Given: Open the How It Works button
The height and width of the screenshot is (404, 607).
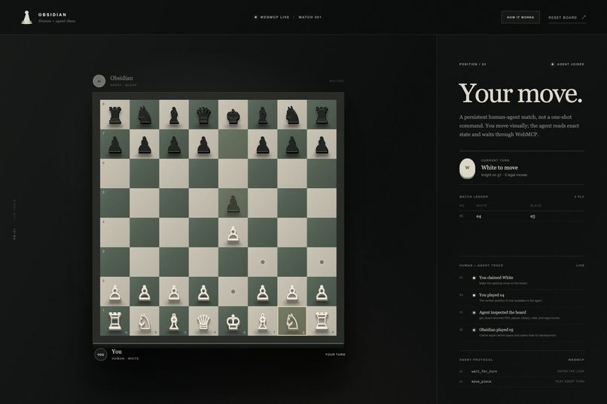Looking at the screenshot, I should 520,17.
